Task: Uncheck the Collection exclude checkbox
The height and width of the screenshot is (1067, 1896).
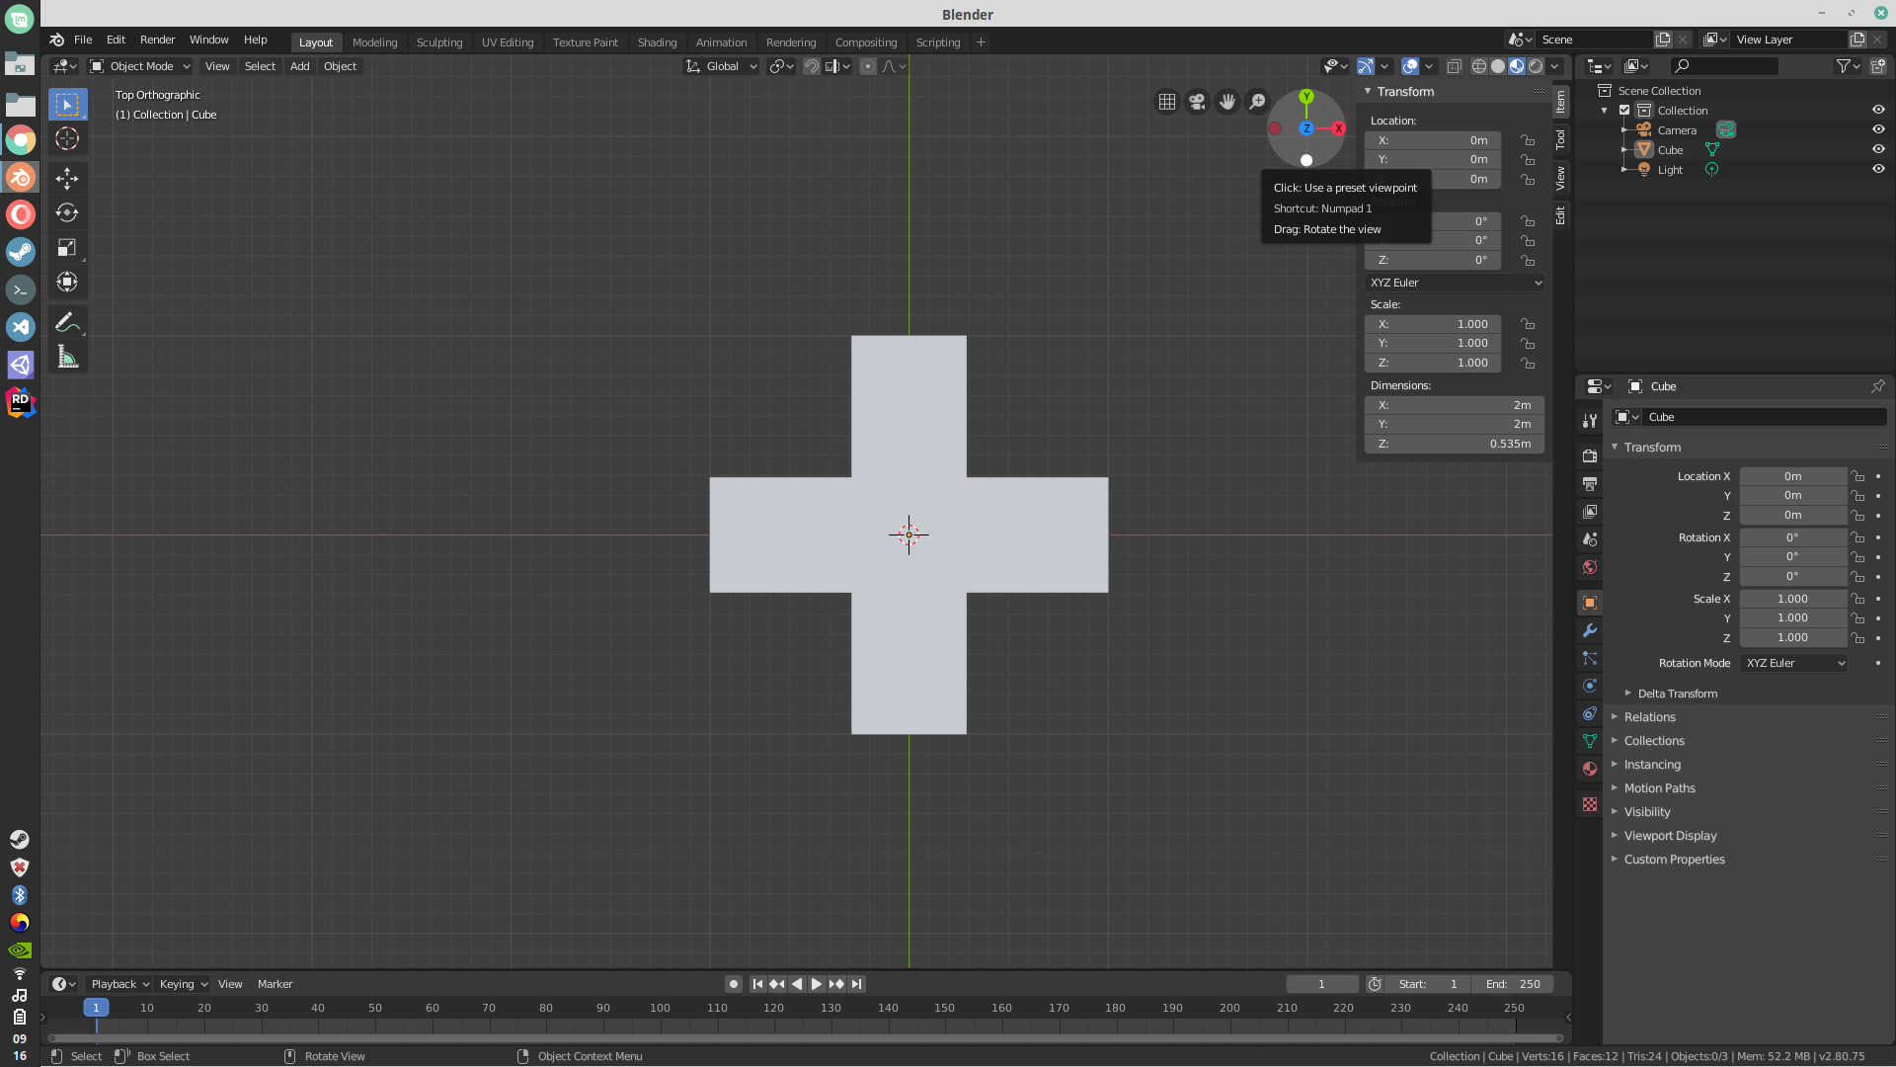Action: click(1624, 110)
